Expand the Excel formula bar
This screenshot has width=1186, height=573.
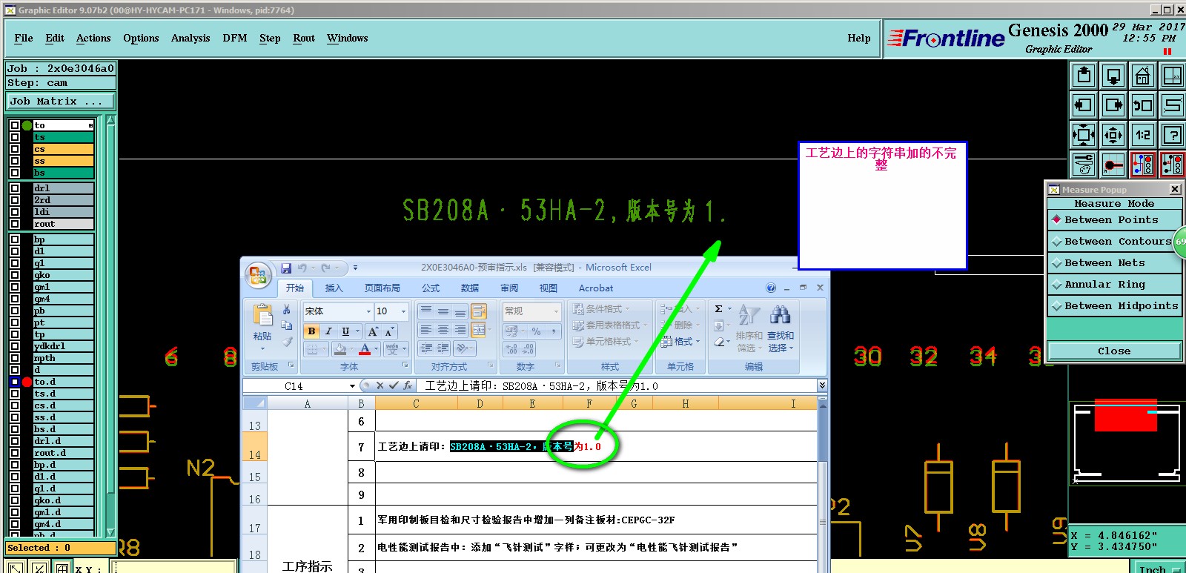pos(822,385)
